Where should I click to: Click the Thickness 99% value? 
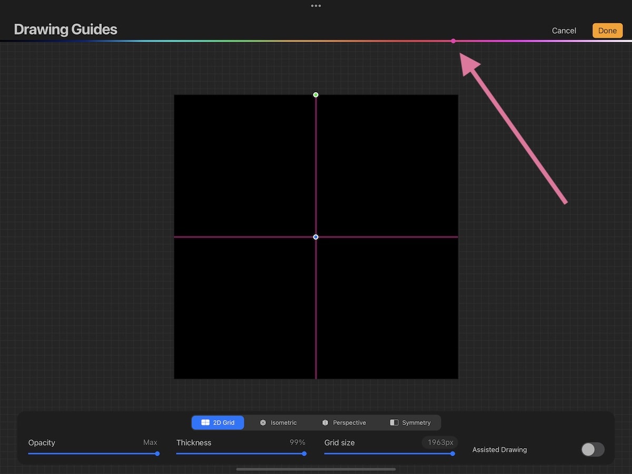pyautogui.click(x=298, y=442)
